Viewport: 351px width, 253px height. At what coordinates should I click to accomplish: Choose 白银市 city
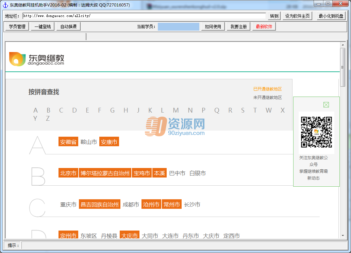click(x=198, y=173)
